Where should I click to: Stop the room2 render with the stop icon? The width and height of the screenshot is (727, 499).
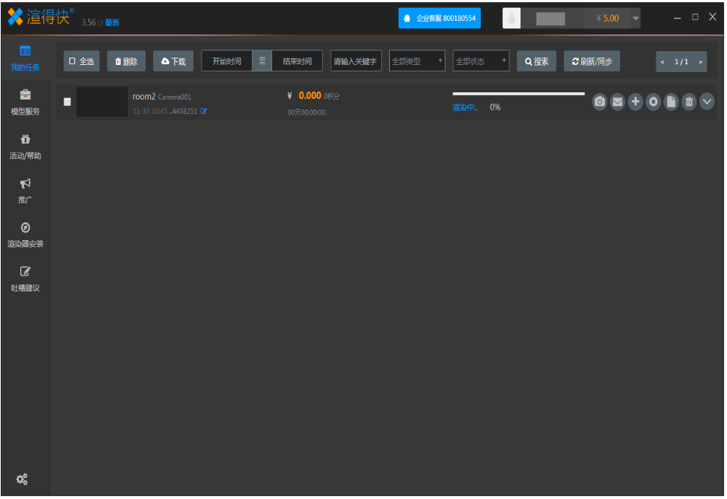[x=653, y=102]
